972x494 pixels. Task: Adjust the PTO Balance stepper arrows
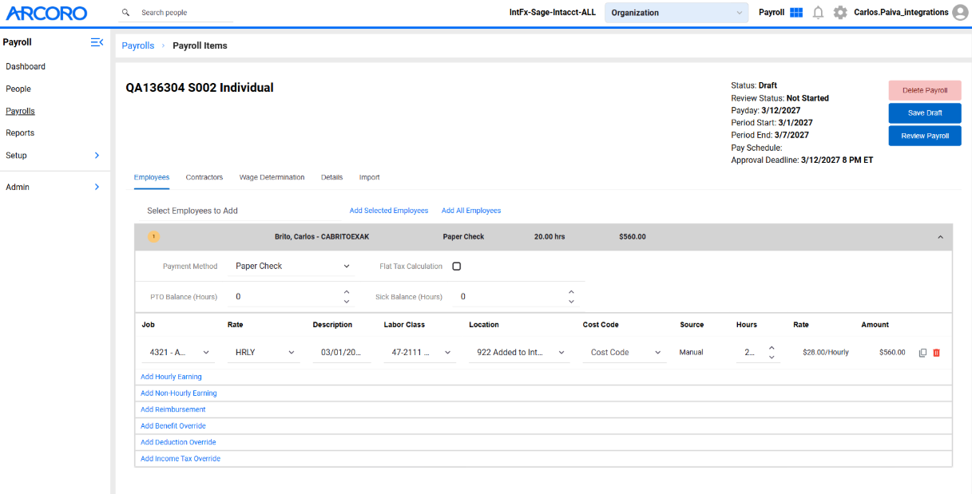pyautogui.click(x=347, y=297)
